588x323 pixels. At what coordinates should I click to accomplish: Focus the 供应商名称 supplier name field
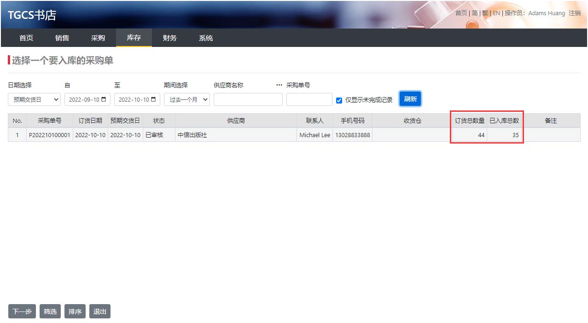(x=248, y=99)
